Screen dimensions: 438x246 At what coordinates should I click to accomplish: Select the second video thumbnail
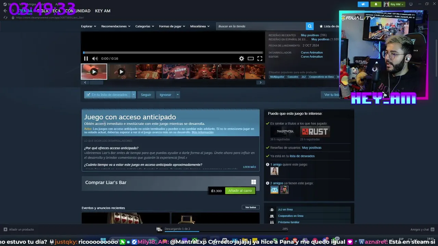pos(121,72)
